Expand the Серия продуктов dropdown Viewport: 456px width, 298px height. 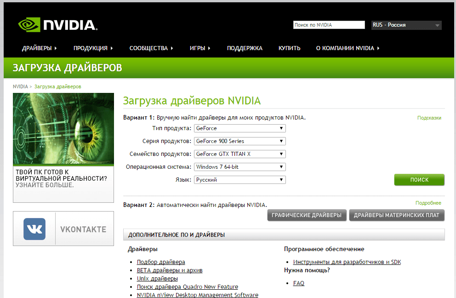pyautogui.click(x=239, y=141)
